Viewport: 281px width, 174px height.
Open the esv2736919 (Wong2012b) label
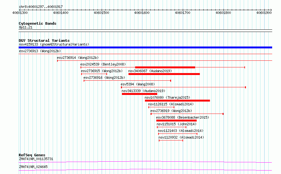pos(171,111)
